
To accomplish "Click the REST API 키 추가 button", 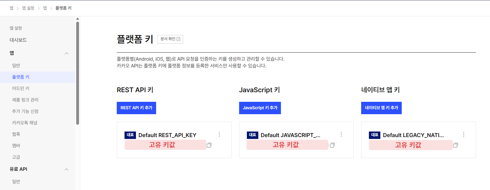I will tap(136, 108).
